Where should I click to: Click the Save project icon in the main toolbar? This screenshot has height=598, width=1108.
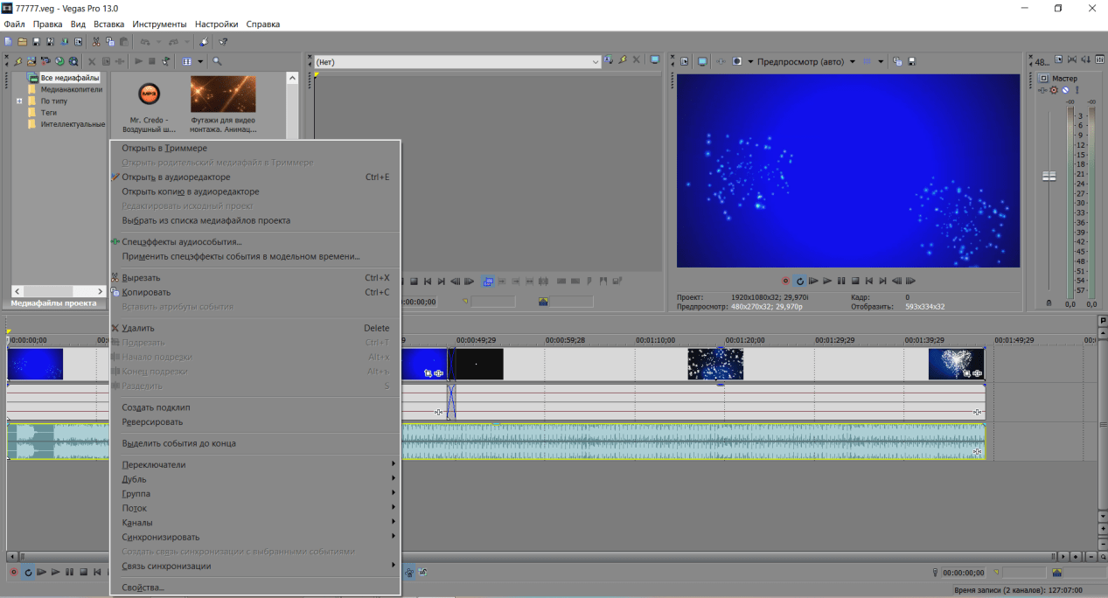[37, 41]
